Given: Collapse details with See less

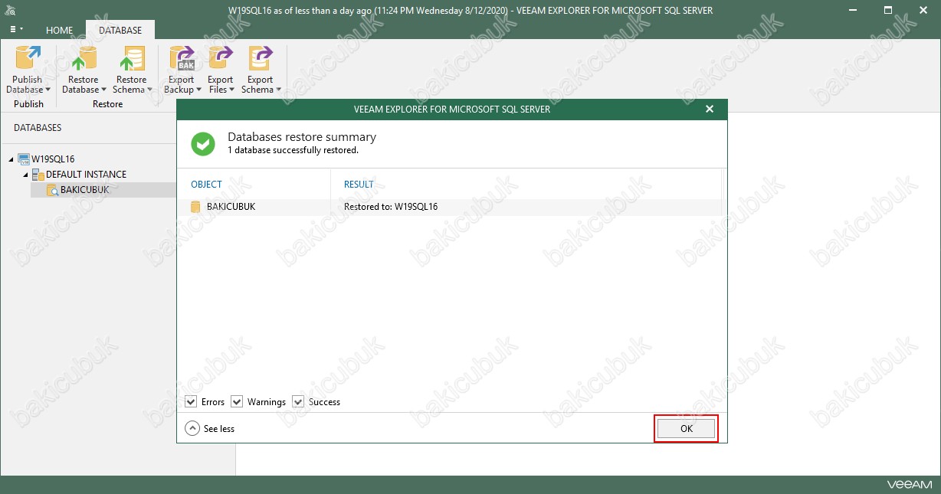Looking at the screenshot, I should (x=210, y=429).
